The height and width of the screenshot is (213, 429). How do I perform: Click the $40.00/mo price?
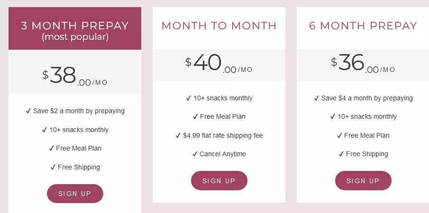pos(219,63)
